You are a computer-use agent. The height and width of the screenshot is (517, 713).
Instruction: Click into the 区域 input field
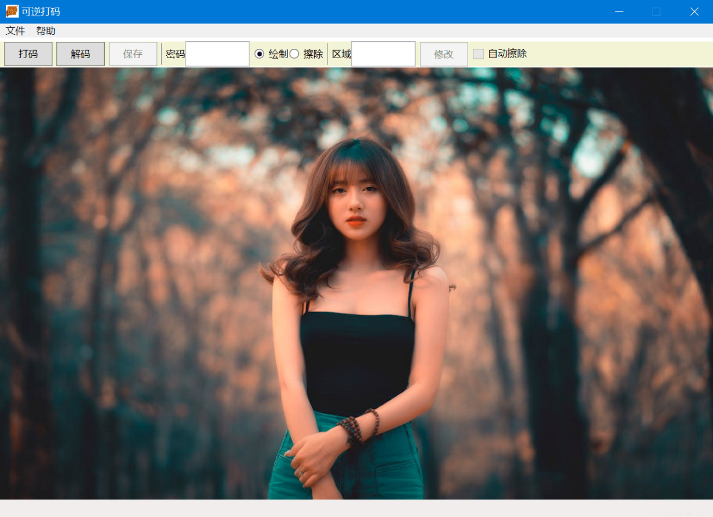pyautogui.click(x=383, y=54)
